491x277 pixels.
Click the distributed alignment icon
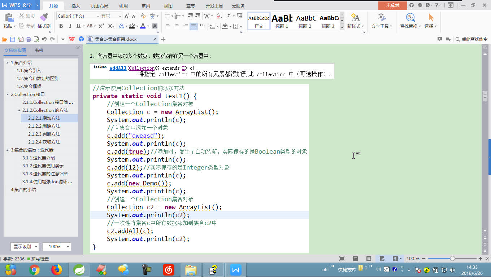[202, 26]
